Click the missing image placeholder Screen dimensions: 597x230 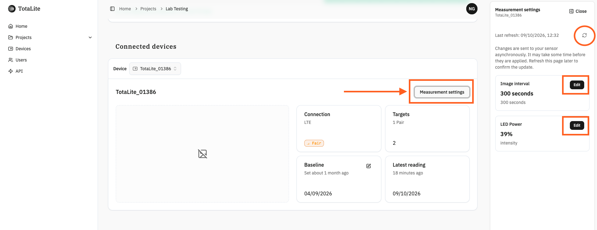point(203,154)
